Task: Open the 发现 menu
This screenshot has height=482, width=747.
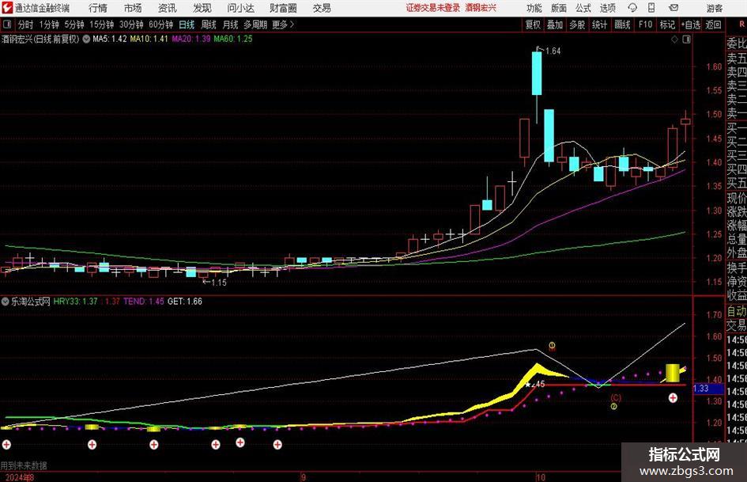Action: tap(202, 8)
